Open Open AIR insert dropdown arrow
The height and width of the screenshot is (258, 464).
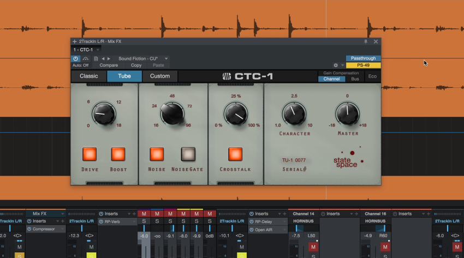coord(284,230)
